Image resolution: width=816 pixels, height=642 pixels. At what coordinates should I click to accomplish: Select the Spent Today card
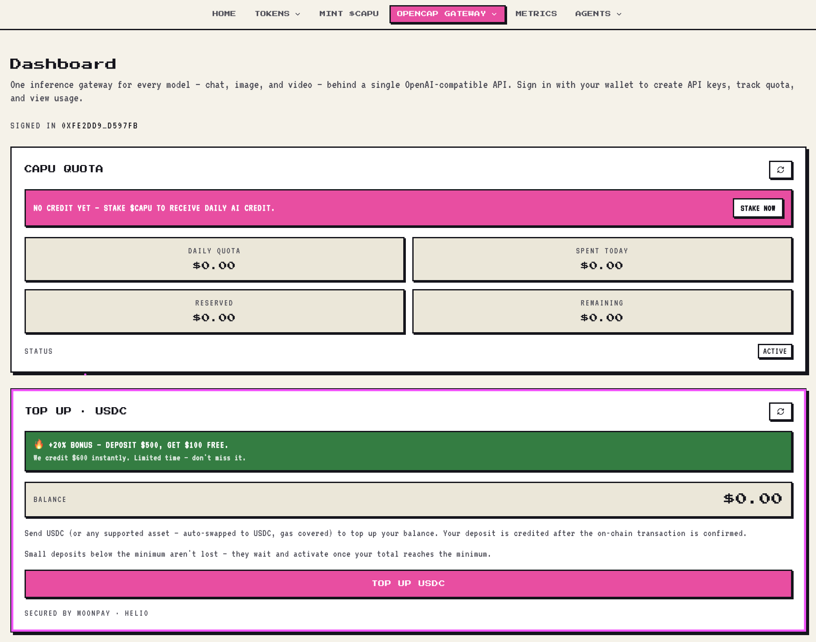(602, 259)
